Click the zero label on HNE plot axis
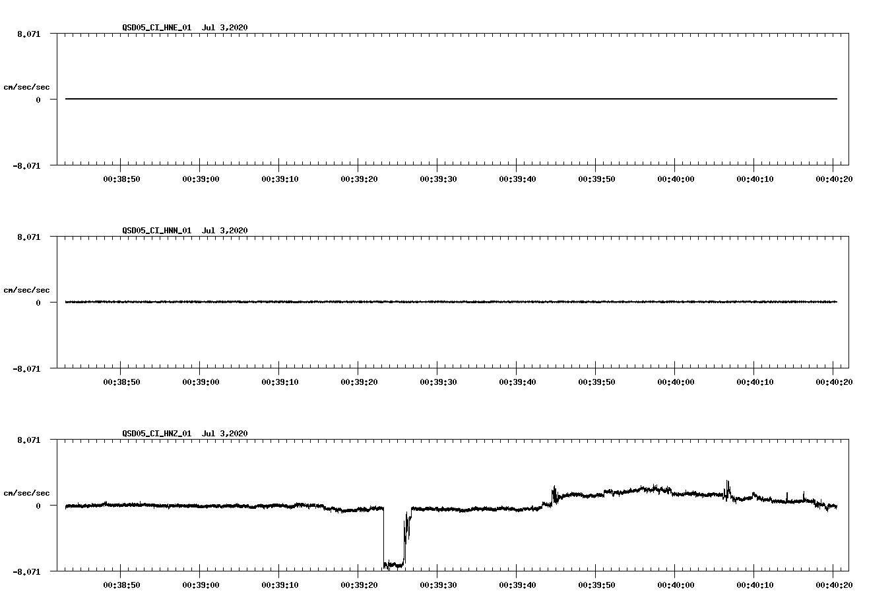 click(38, 100)
